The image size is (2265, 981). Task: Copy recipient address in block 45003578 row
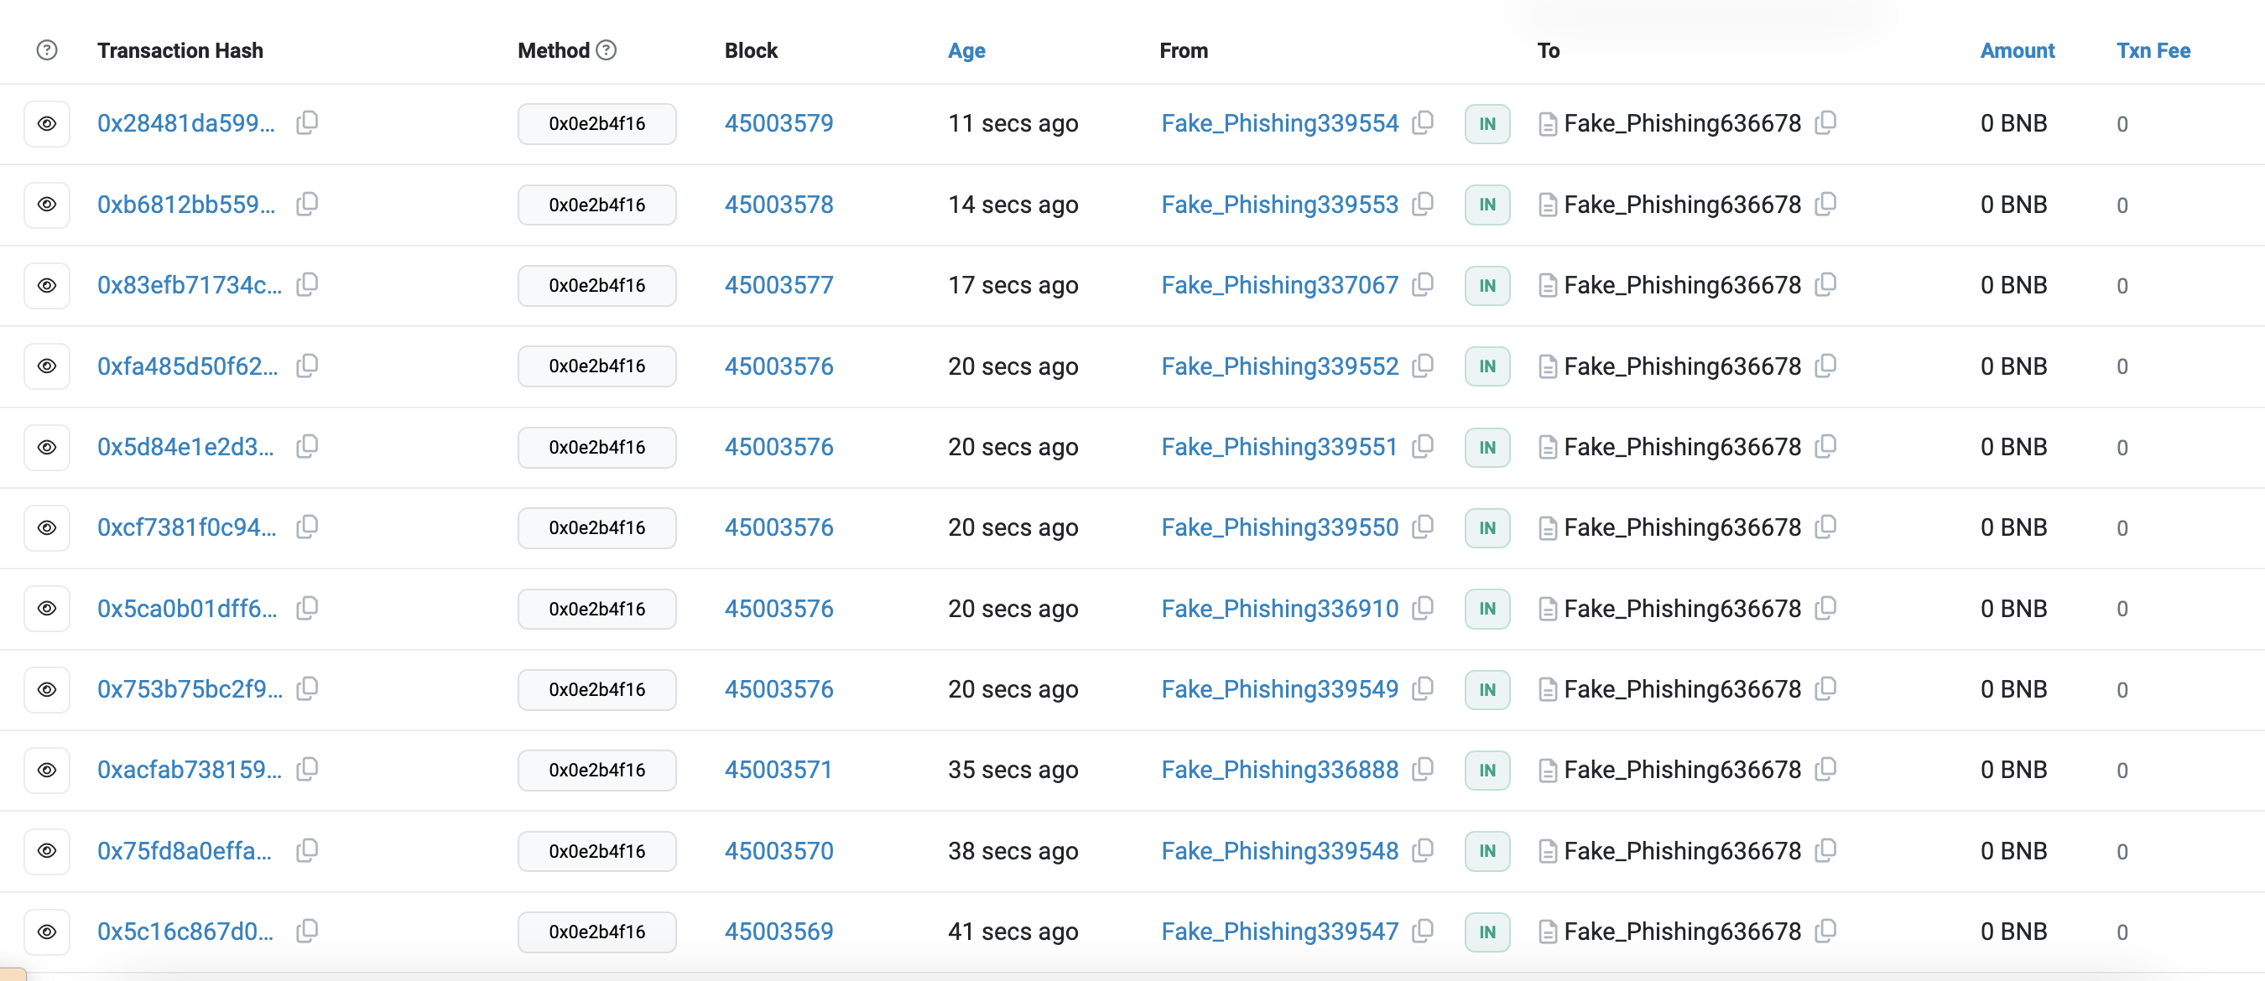(1825, 204)
